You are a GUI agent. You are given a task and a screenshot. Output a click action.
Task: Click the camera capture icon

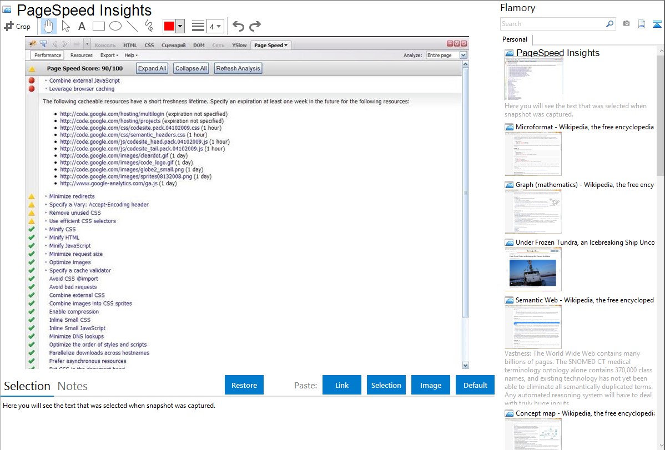[626, 24]
